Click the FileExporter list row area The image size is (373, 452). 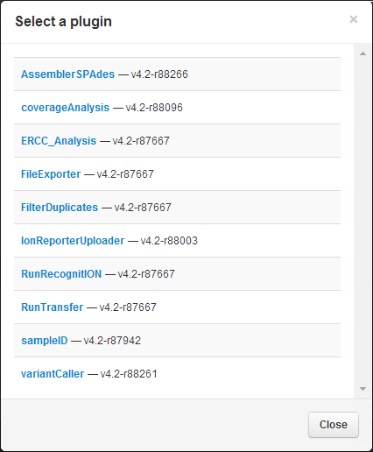tap(177, 174)
